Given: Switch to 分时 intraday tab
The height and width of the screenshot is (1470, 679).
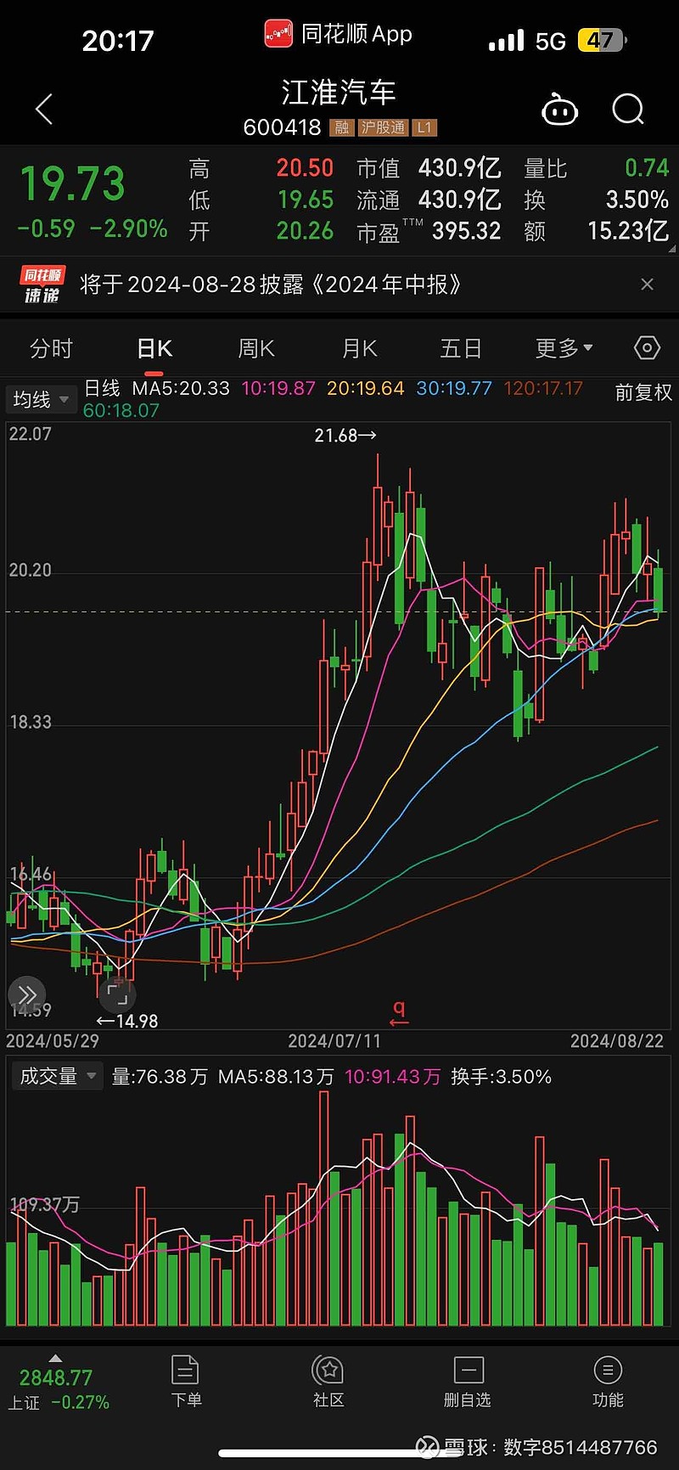Looking at the screenshot, I should pyautogui.click(x=51, y=348).
